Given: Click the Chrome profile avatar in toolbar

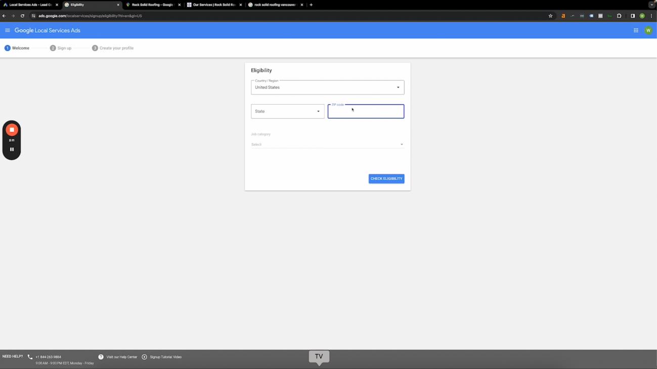Looking at the screenshot, I should point(642,16).
